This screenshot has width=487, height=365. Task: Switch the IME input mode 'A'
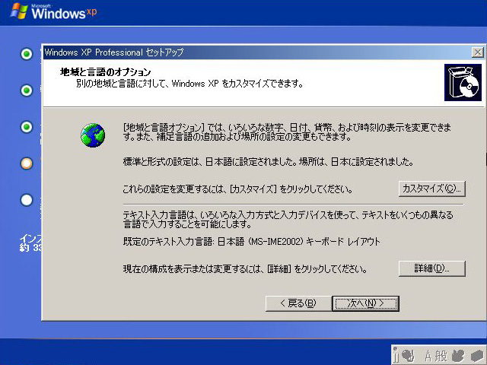coord(428,356)
